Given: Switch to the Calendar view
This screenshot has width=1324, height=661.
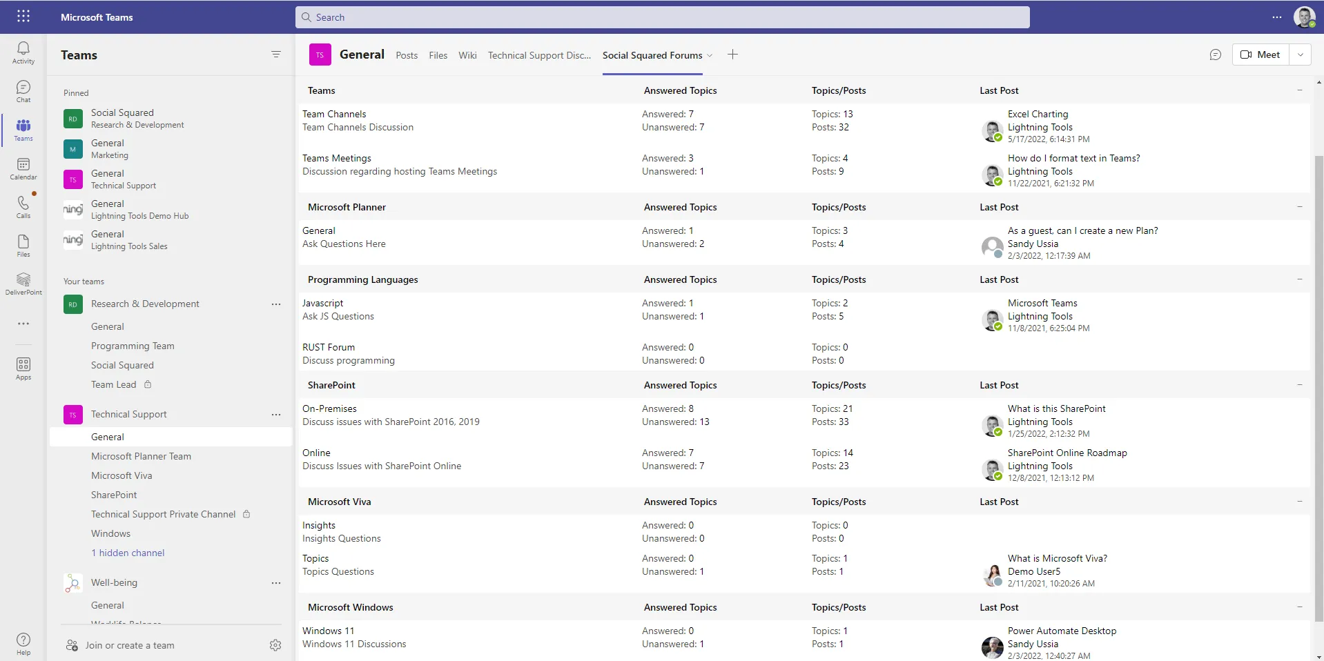Looking at the screenshot, I should 23,166.
